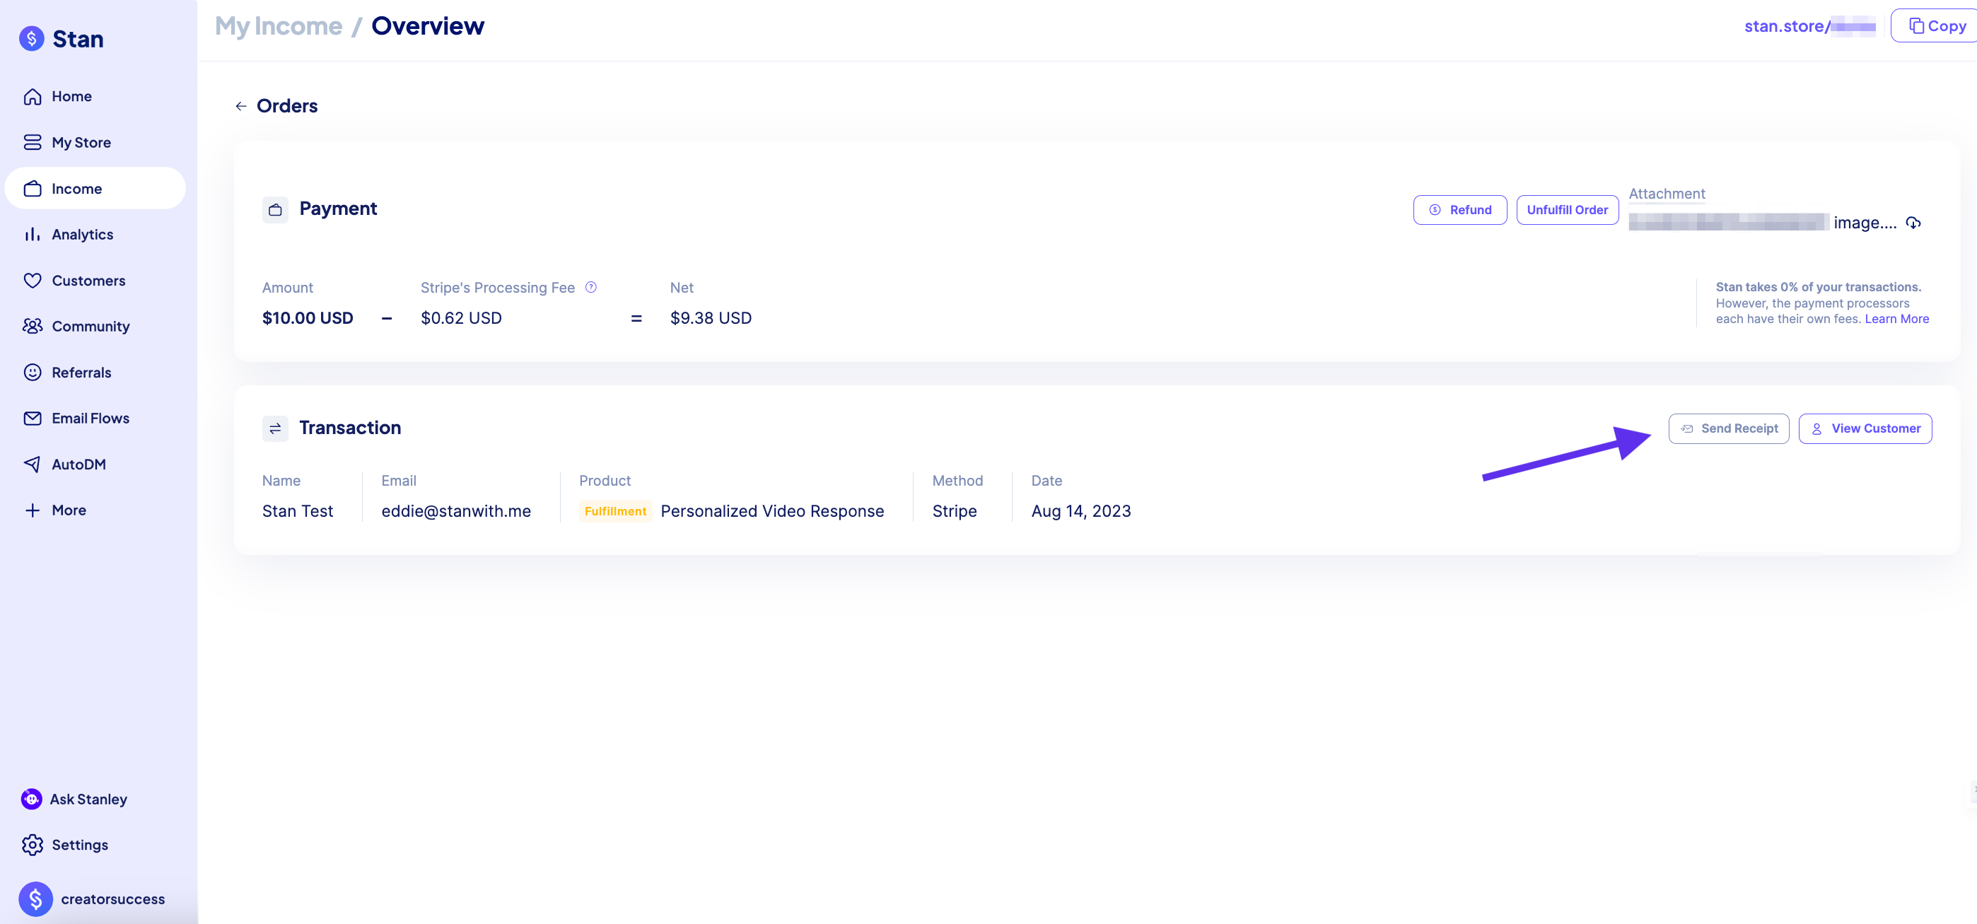
Task: Open the AutoDM paper plane icon
Action: (x=33, y=464)
